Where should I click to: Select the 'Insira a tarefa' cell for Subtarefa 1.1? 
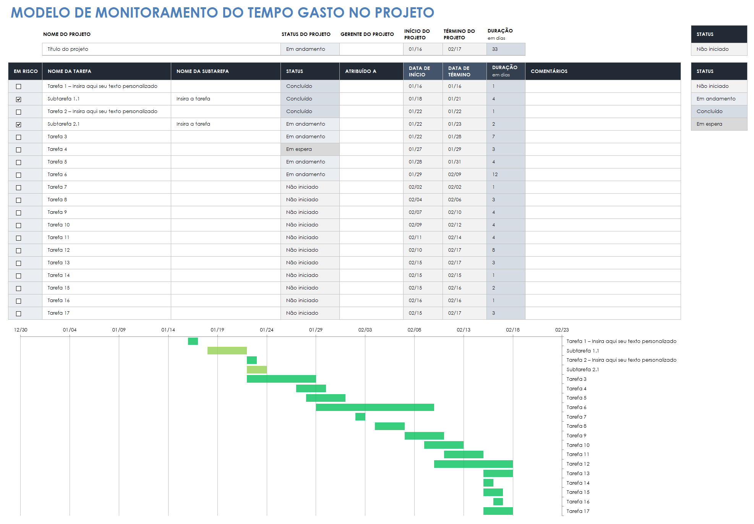click(225, 99)
